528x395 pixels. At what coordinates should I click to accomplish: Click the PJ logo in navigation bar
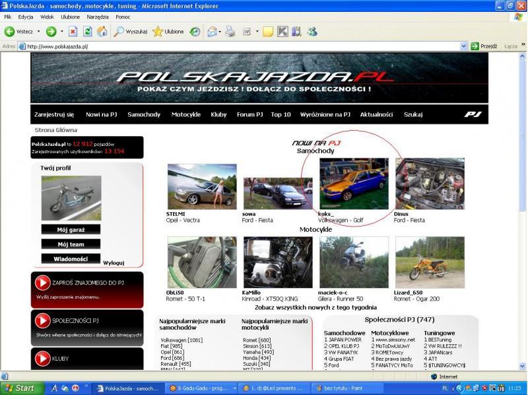tap(473, 114)
